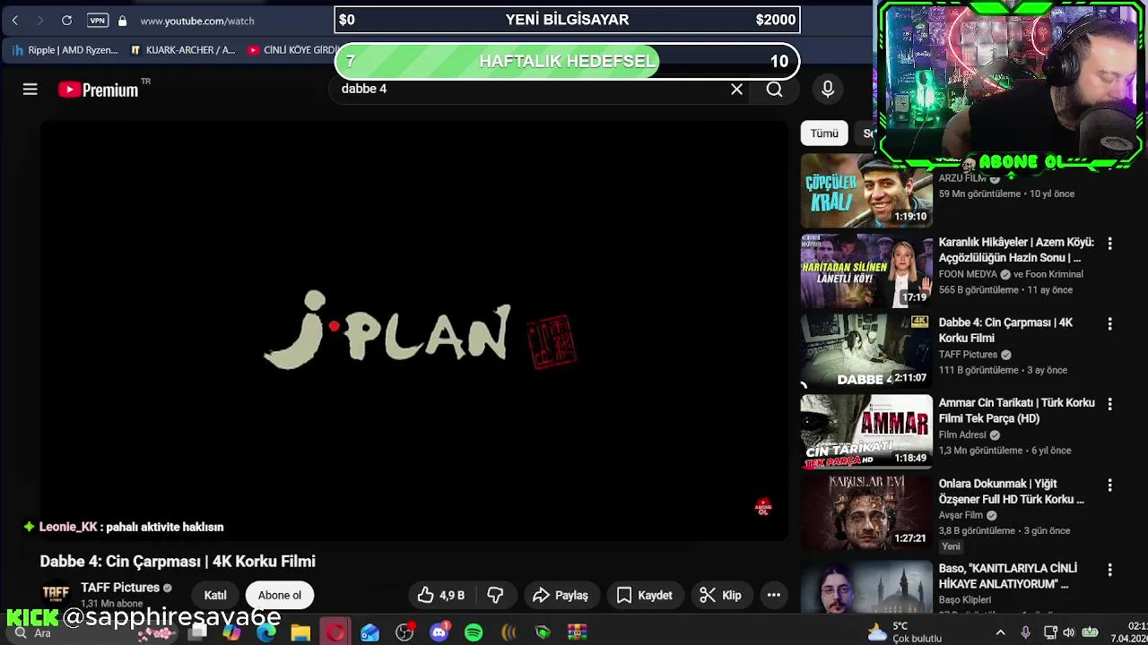
Task: Click the 'Dabbe 4: Cin Çarpması | 4K Korku Filmi' heading
Action: (x=178, y=562)
